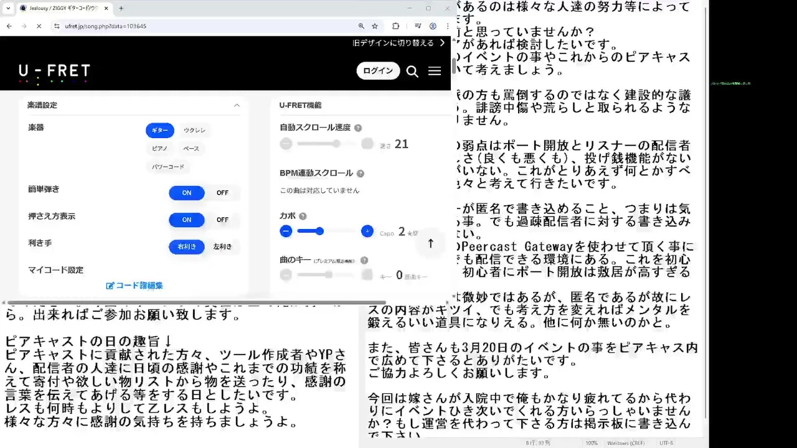The width and height of the screenshot is (797, 448).
Task: Open the media control icon in toolbar
Action: [x=418, y=26]
